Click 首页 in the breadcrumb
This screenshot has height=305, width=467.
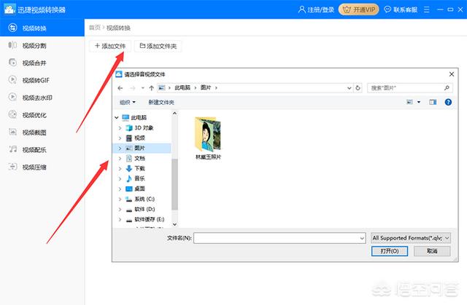click(95, 28)
